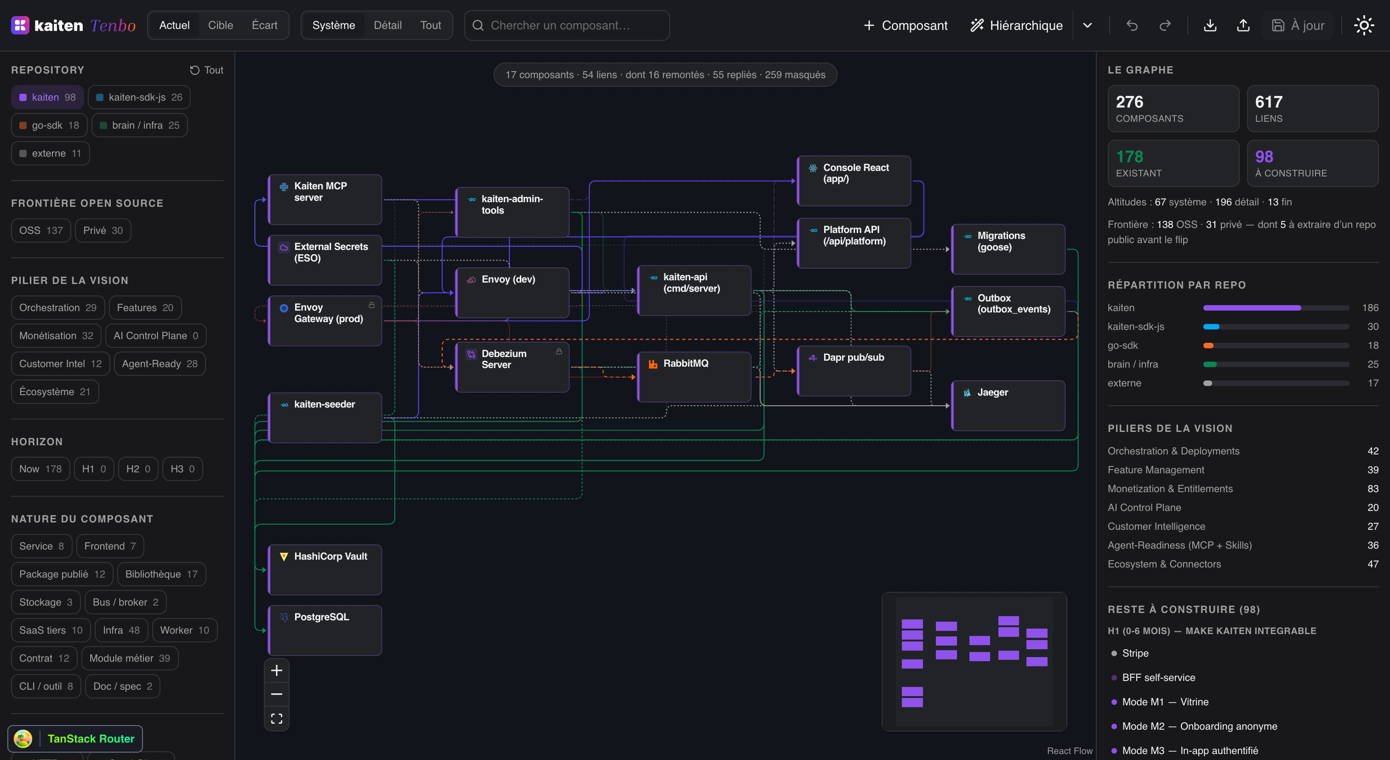The image size is (1390, 760).
Task: Click the upload icon in toolbar
Action: point(1243,25)
